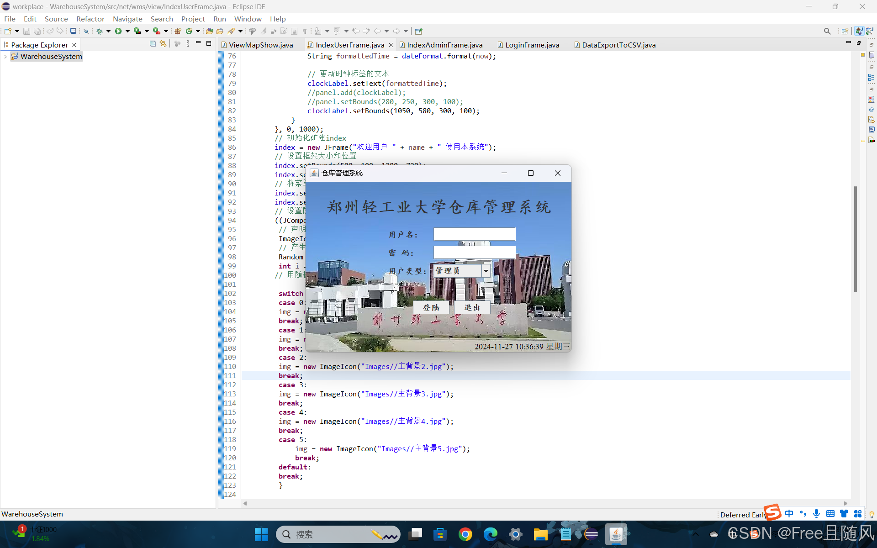
Task: Click the Debug bug icon
Action: (x=99, y=31)
